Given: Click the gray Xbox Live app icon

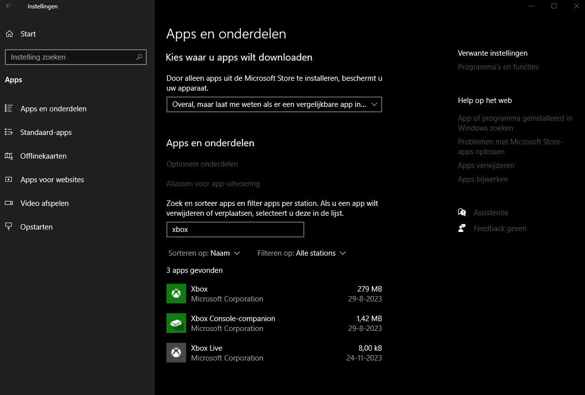Looking at the screenshot, I should click(176, 353).
